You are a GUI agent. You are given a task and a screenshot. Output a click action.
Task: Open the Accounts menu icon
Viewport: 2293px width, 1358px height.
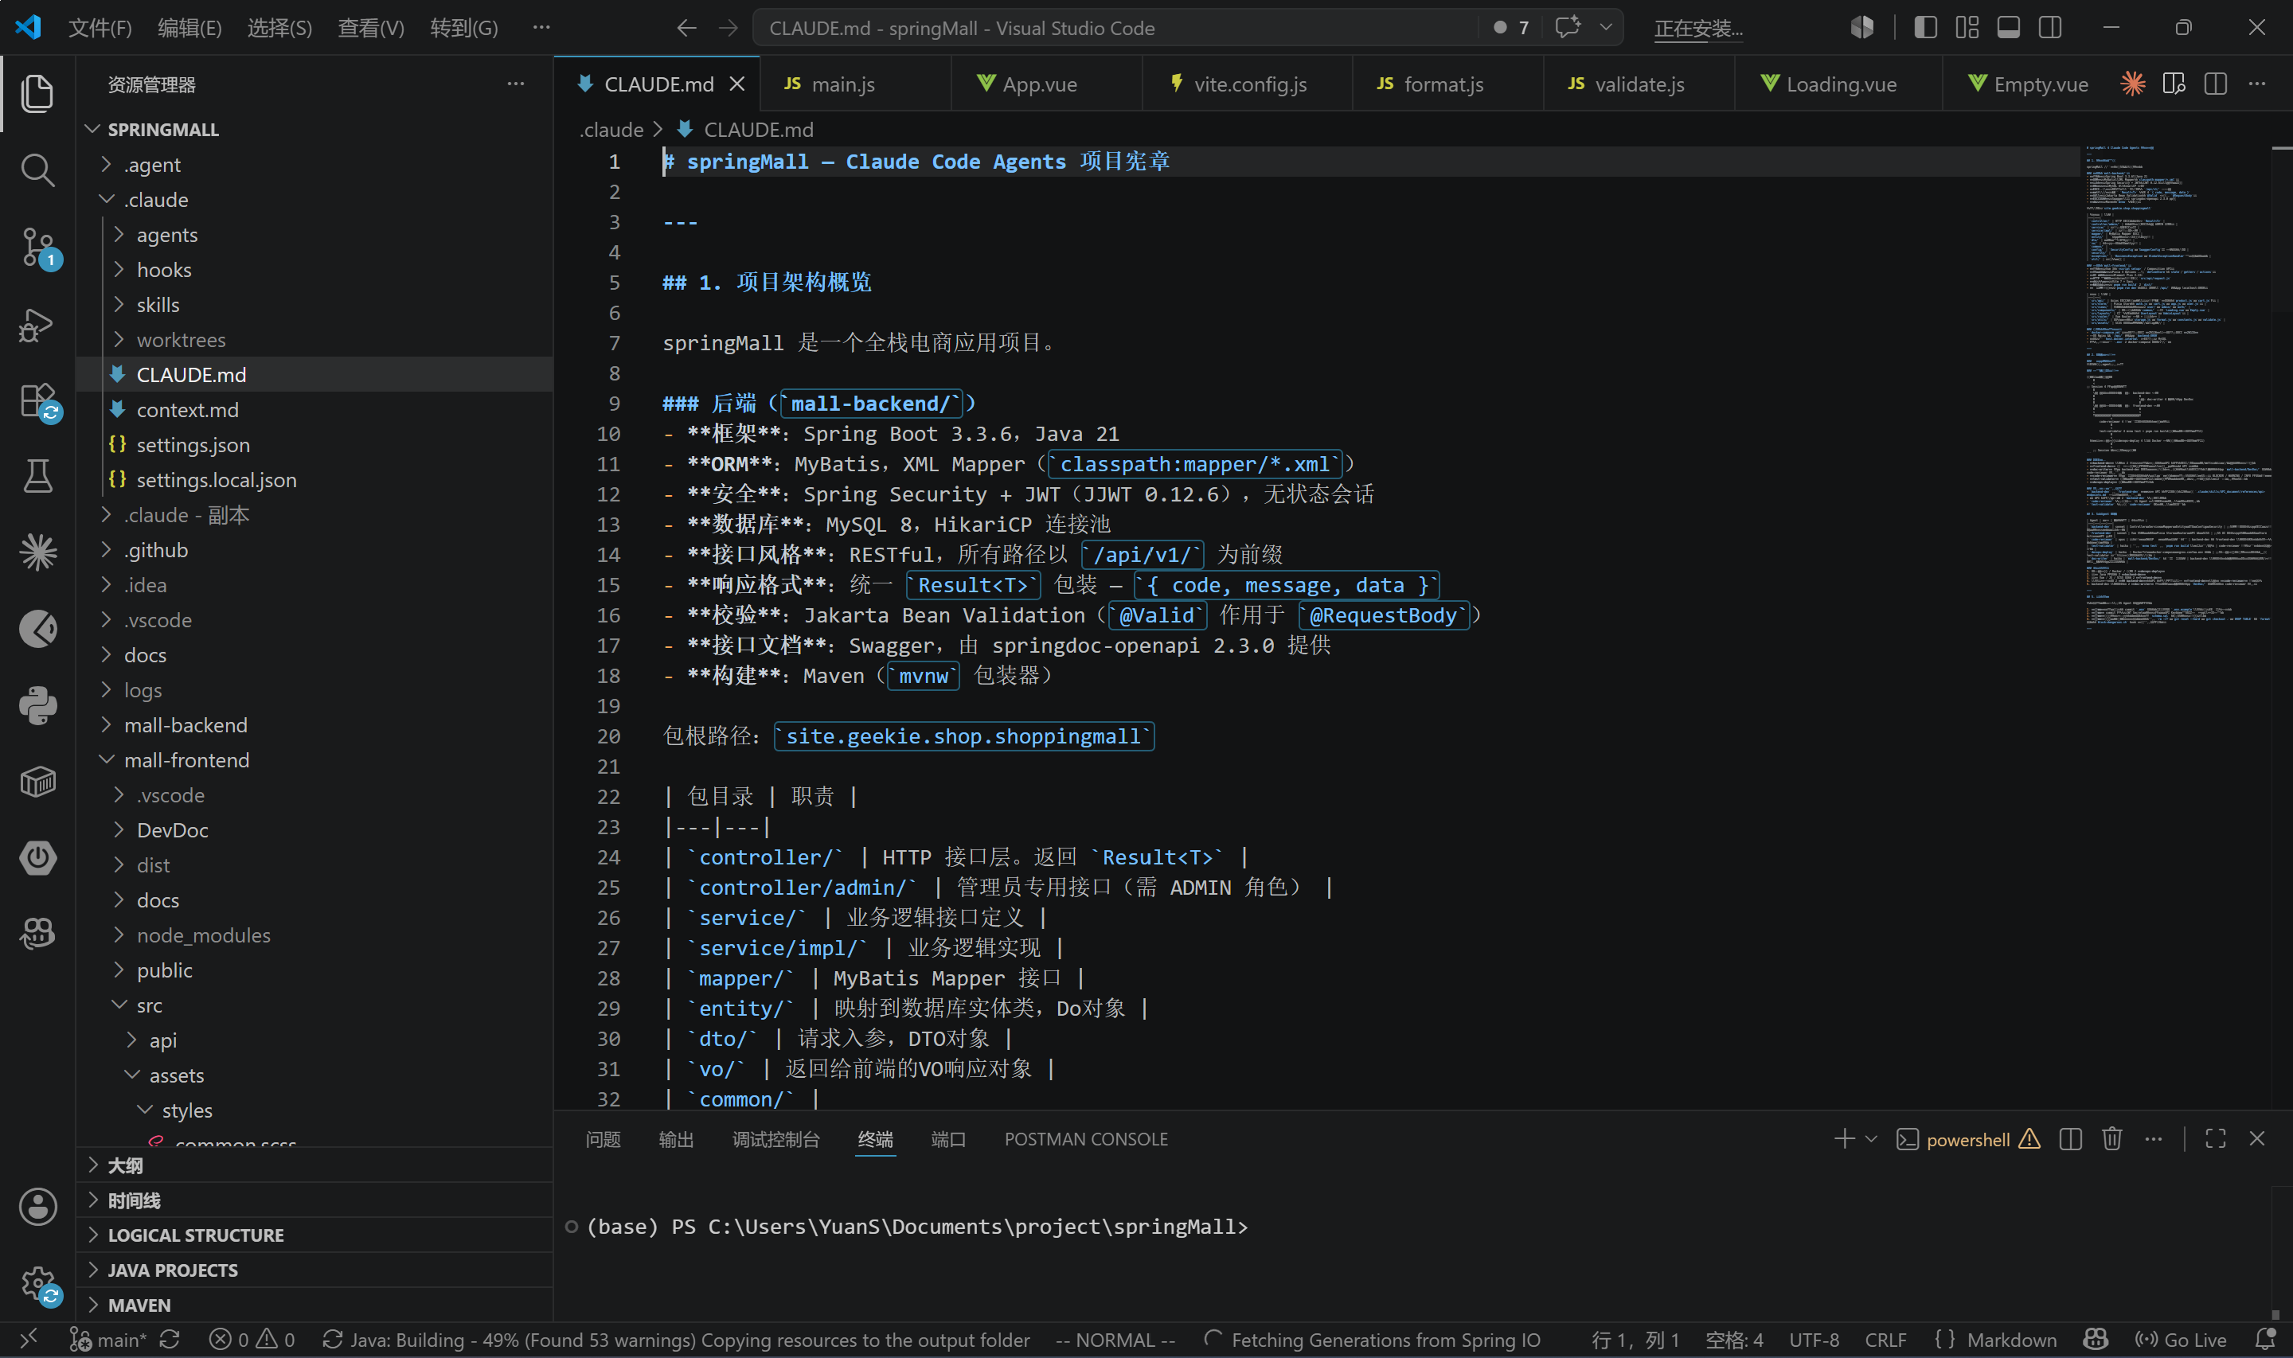coord(37,1207)
